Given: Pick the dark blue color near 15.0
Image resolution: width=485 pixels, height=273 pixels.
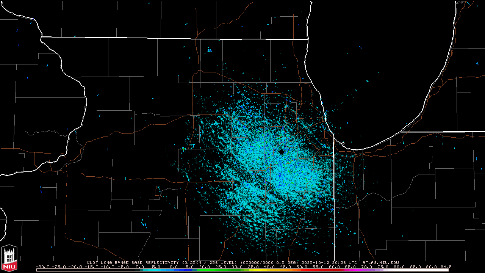Looking at the screenshot, I should [x=189, y=270].
